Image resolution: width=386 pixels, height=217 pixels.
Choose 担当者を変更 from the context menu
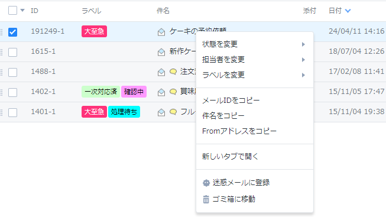click(x=255, y=60)
